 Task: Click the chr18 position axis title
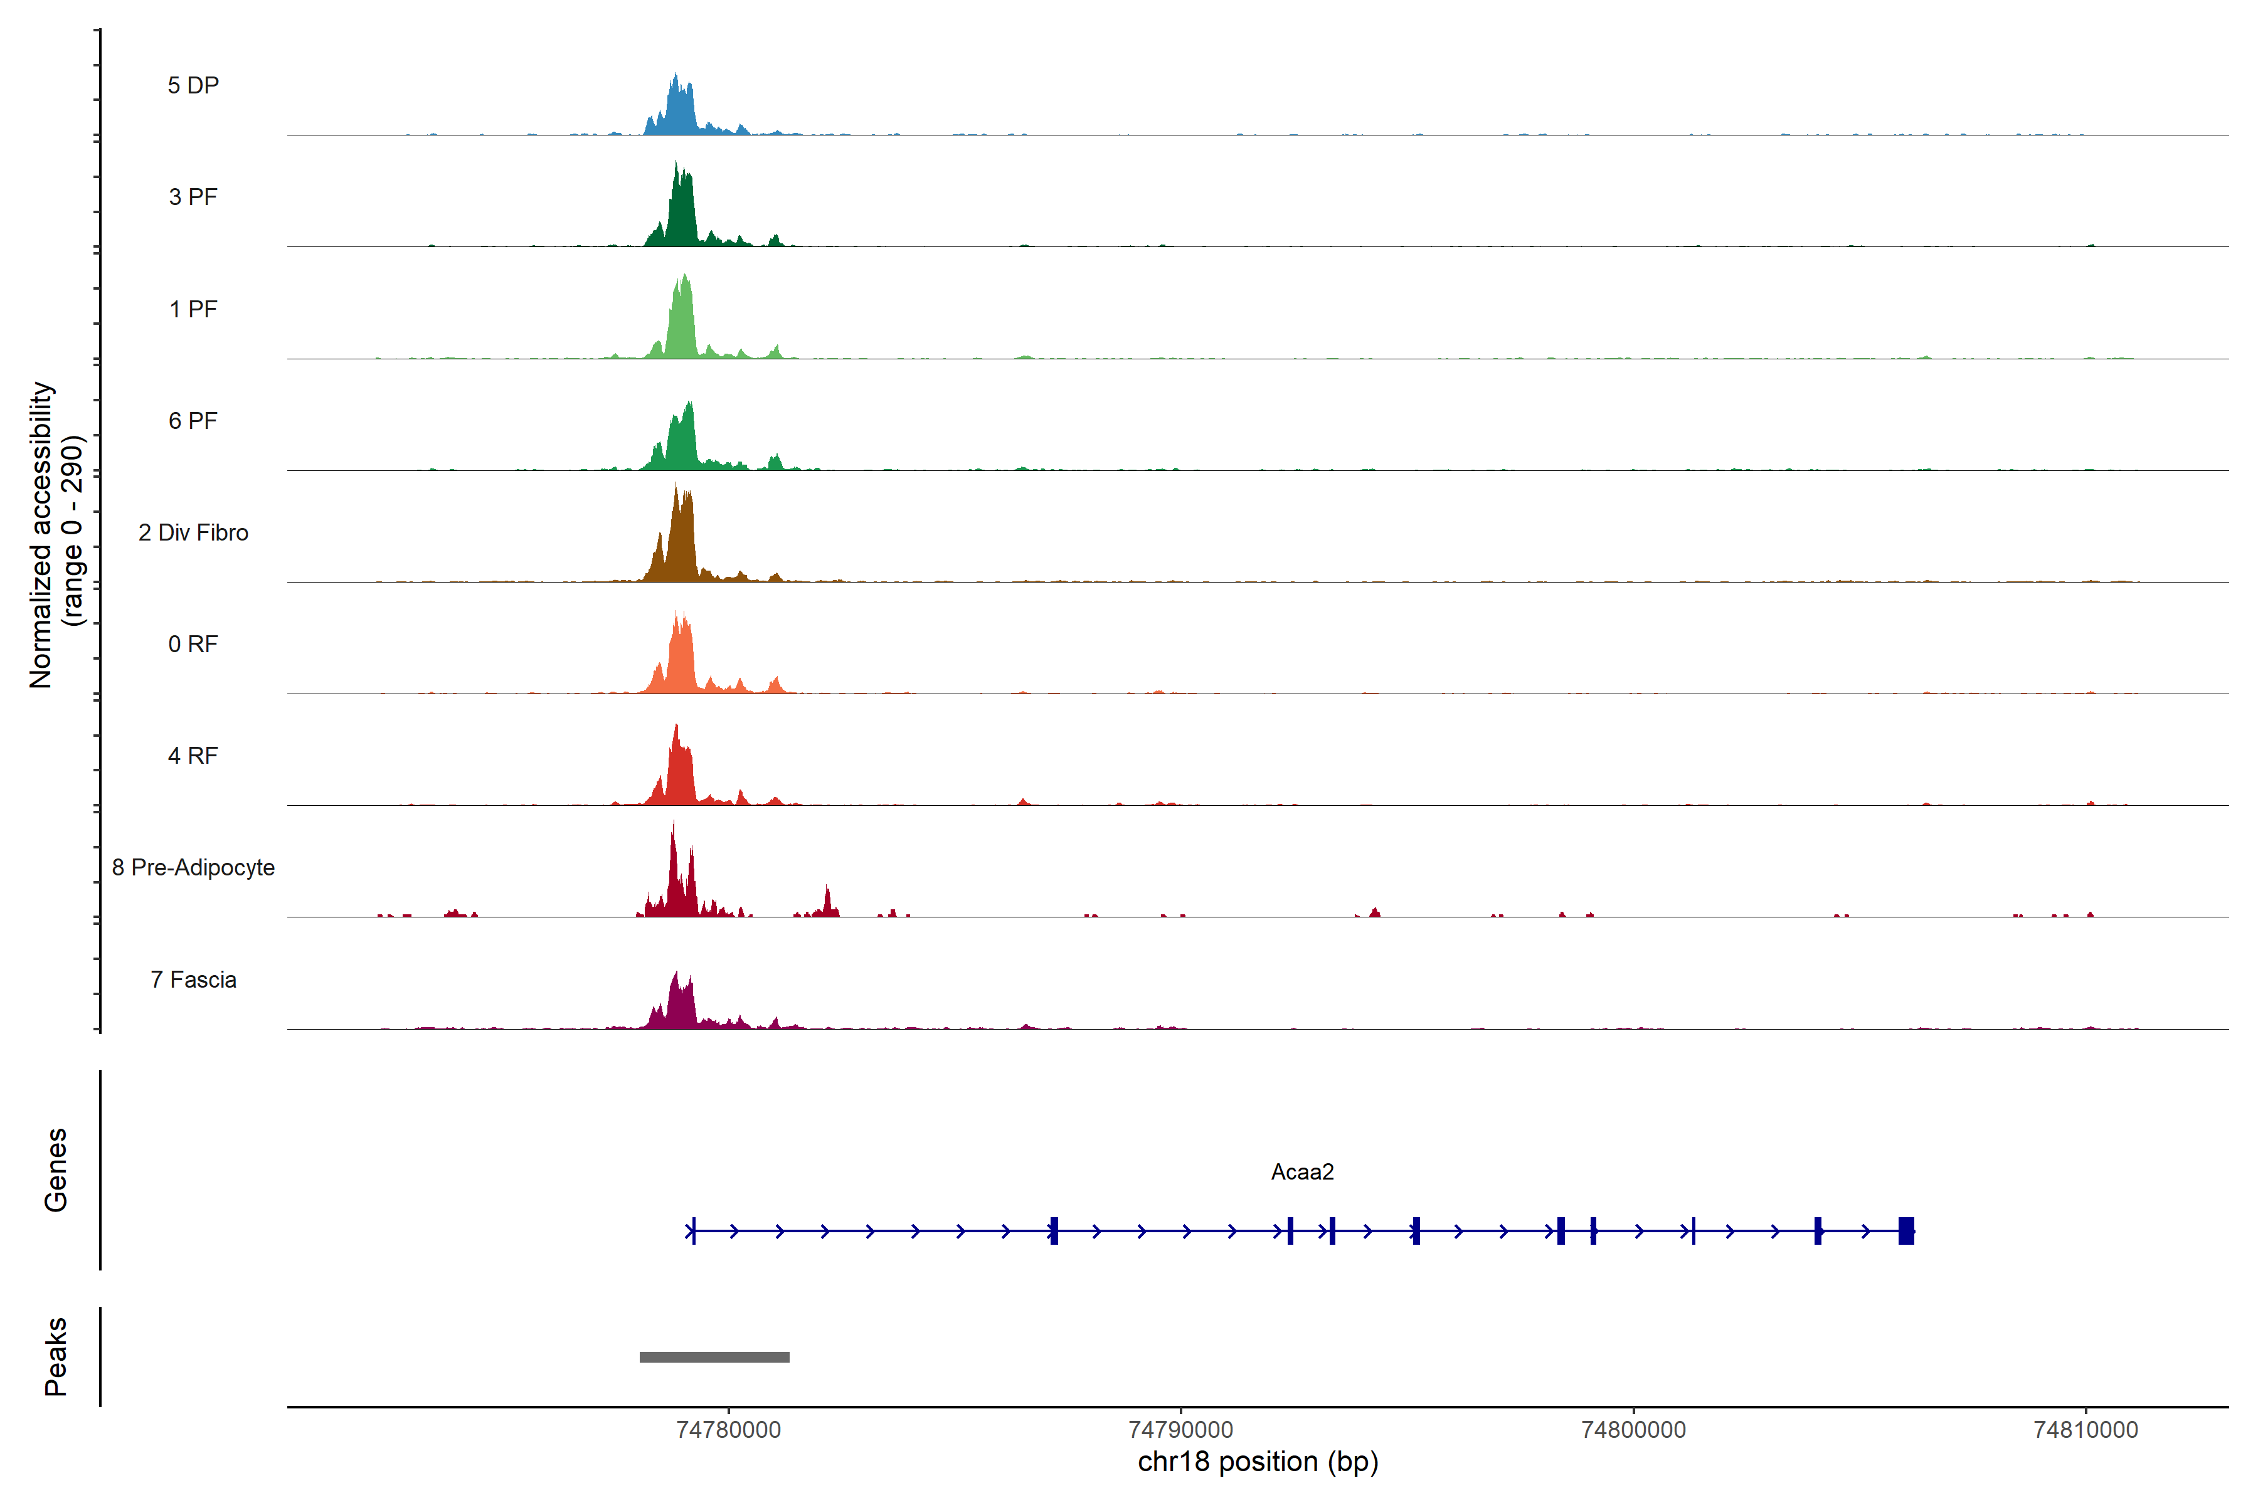(1258, 1462)
